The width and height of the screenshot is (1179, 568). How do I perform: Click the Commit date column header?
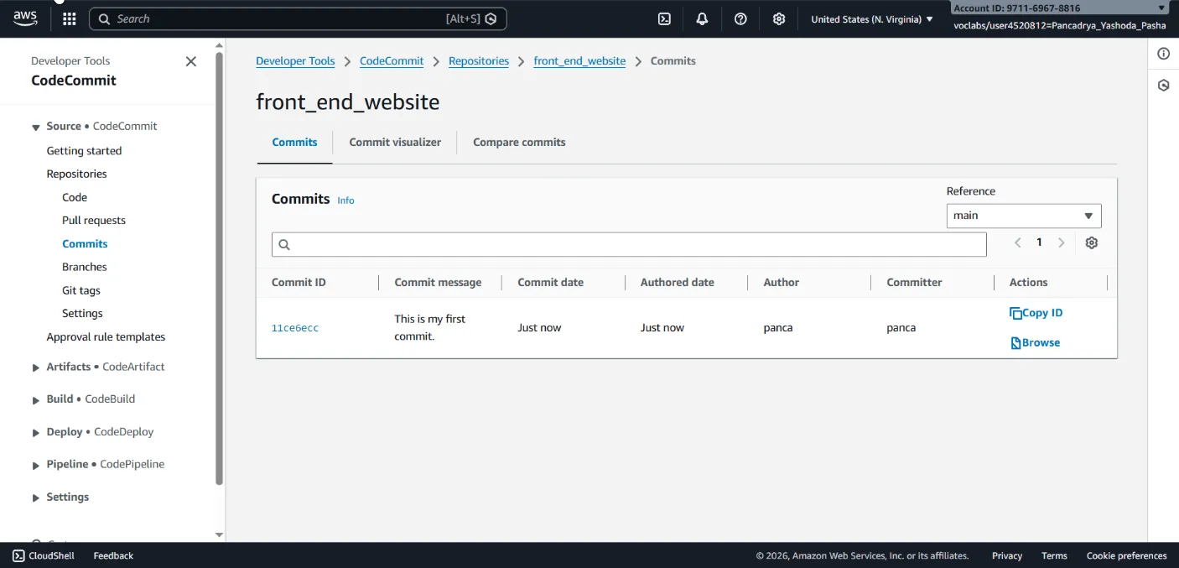click(550, 283)
